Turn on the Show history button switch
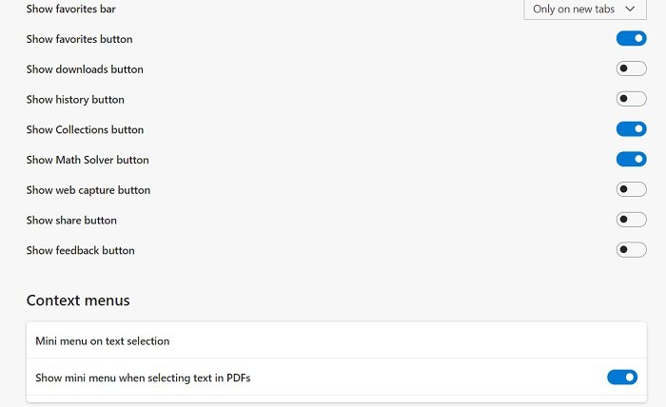Image resolution: width=666 pixels, height=407 pixels. [x=631, y=99]
